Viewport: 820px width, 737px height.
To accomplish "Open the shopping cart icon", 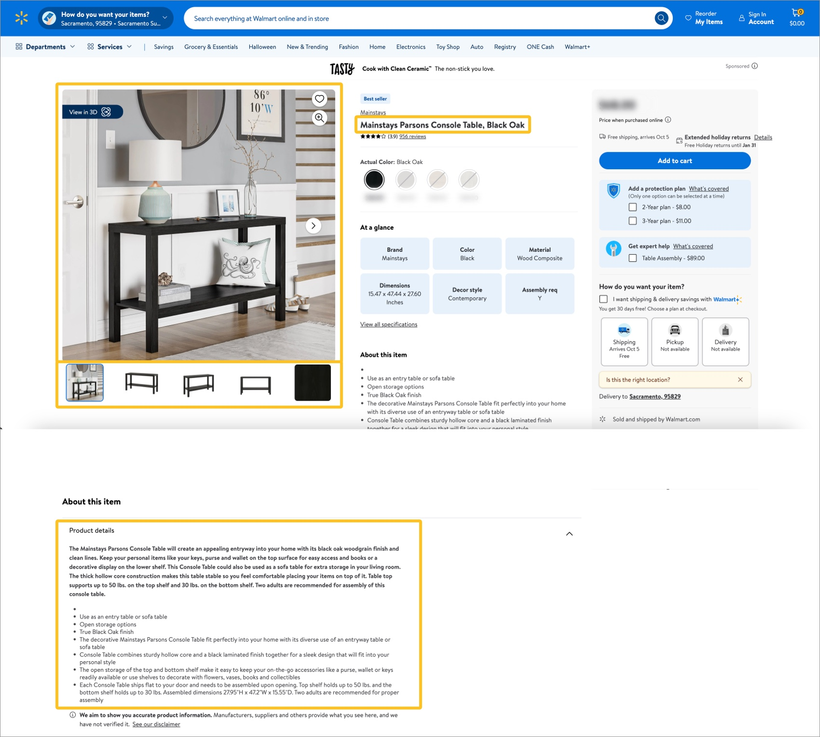I will pyautogui.click(x=797, y=13).
